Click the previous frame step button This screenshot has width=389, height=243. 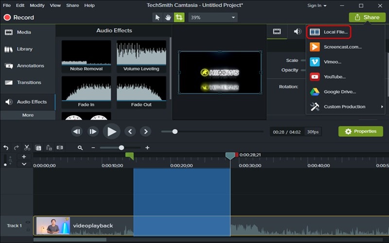click(77, 131)
